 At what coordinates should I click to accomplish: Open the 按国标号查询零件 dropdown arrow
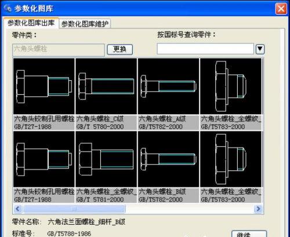click(x=260, y=49)
